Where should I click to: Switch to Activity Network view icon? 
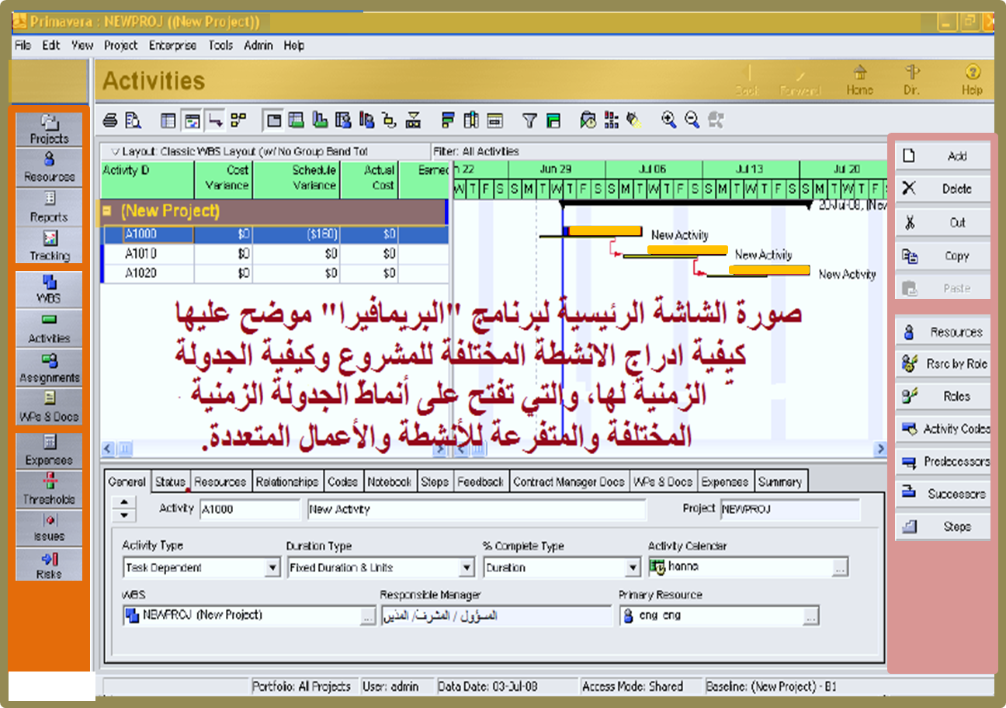click(238, 120)
